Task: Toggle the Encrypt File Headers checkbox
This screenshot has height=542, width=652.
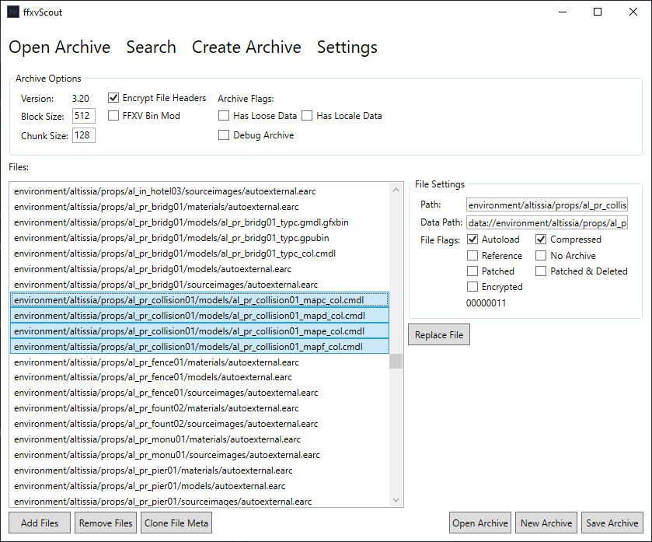Action: tap(114, 98)
